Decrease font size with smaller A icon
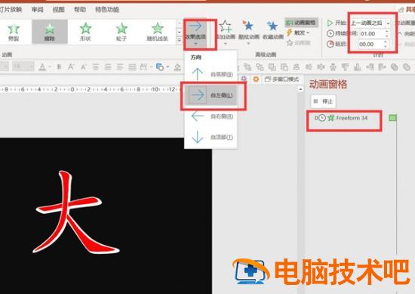Image resolution: width=415 pixels, height=294 pixels. [x=83, y=67]
